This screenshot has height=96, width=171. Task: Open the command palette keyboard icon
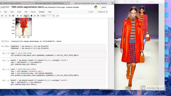click(x=57, y=16)
